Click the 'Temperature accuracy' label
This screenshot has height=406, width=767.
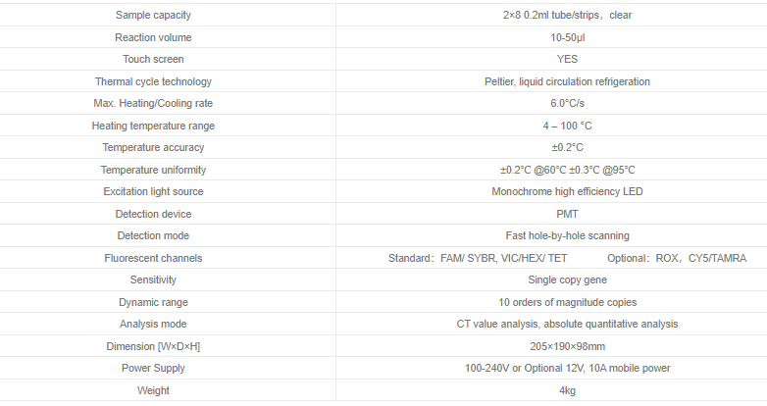(153, 147)
